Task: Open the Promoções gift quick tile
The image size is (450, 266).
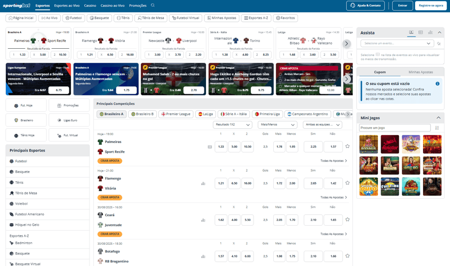Action: click(x=69, y=105)
